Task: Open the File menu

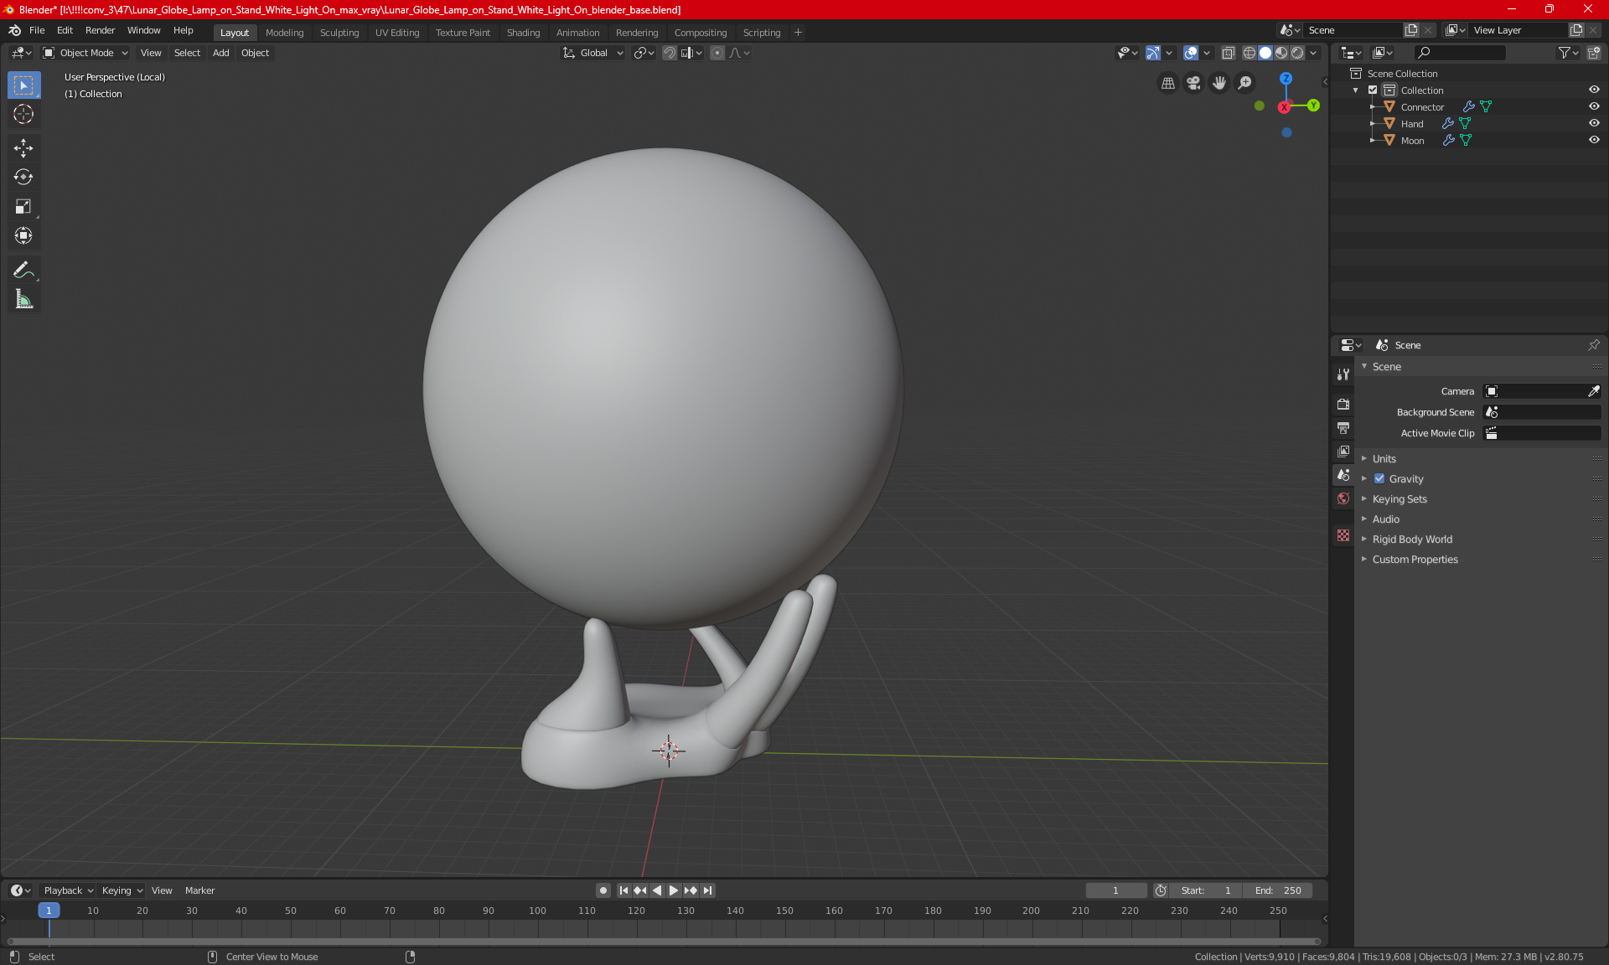Action: point(37,30)
